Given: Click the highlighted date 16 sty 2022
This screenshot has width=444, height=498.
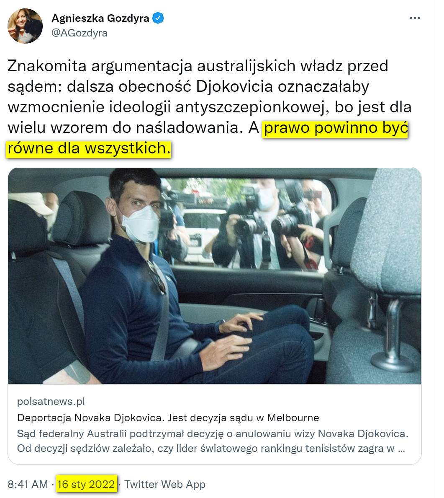Looking at the screenshot, I should 86,484.
